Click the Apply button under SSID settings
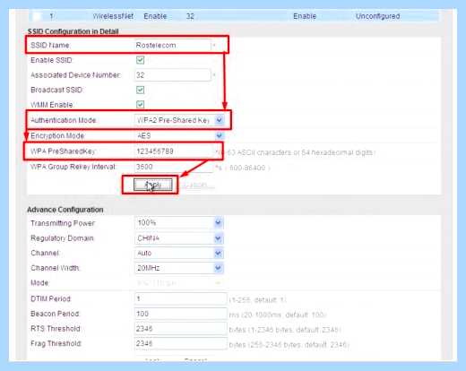 tap(152, 185)
